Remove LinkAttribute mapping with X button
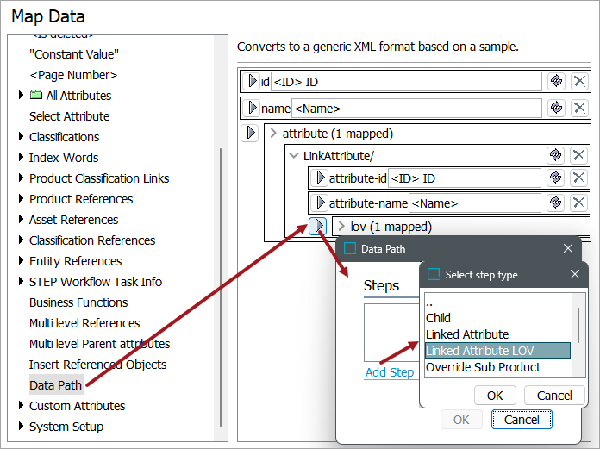The height and width of the screenshot is (449, 600). coord(578,155)
